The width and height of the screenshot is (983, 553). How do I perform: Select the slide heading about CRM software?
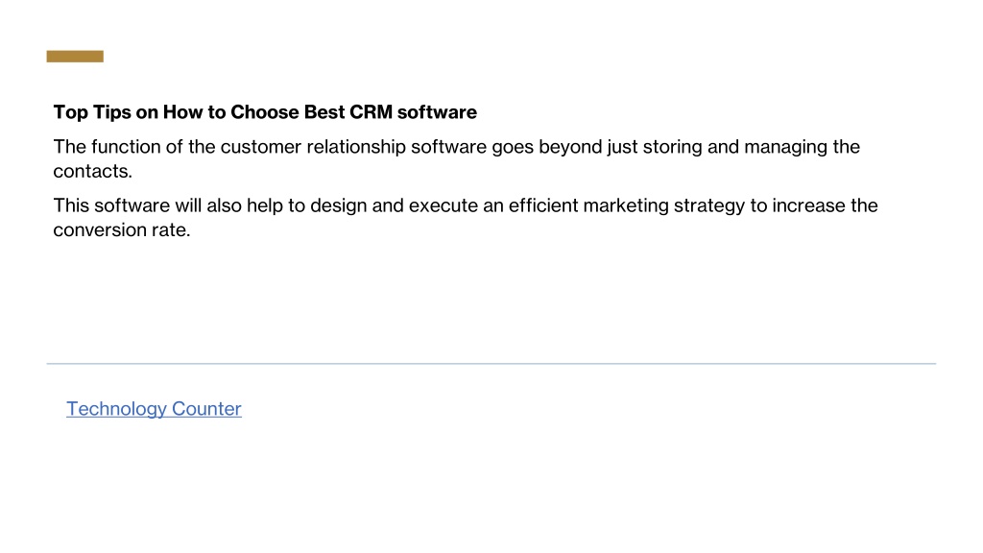click(265, 112)
